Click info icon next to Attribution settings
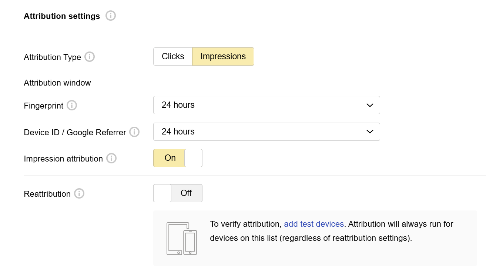The image size is (486, 276). (x=111, y=16)
